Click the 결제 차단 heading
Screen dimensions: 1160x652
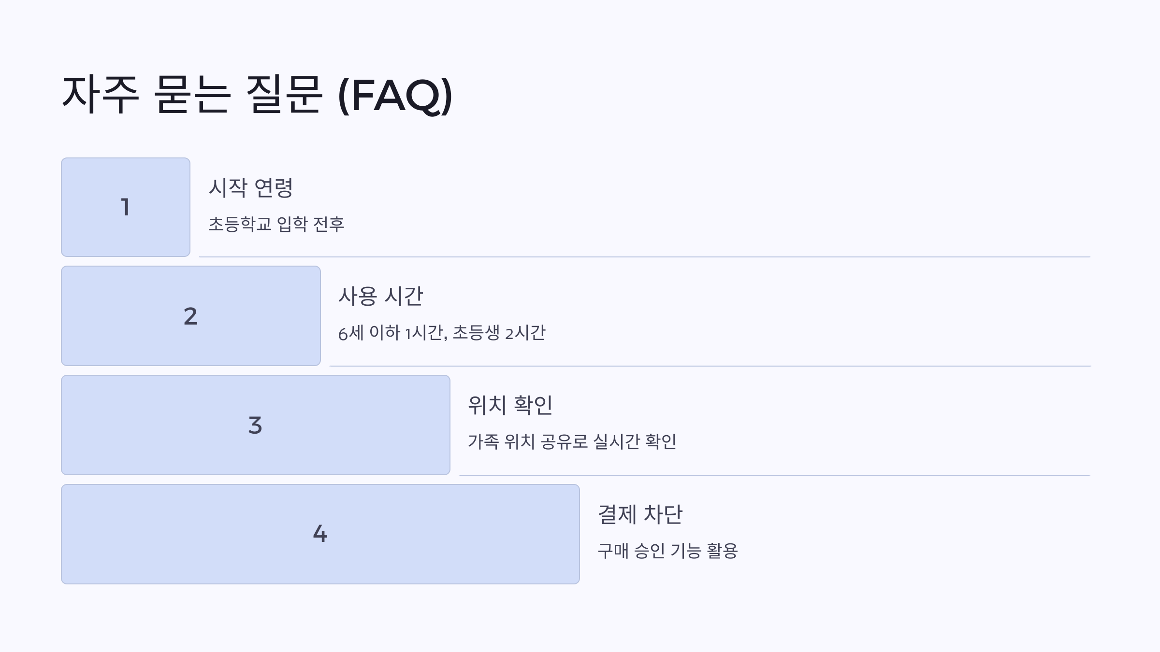point(640,514)
